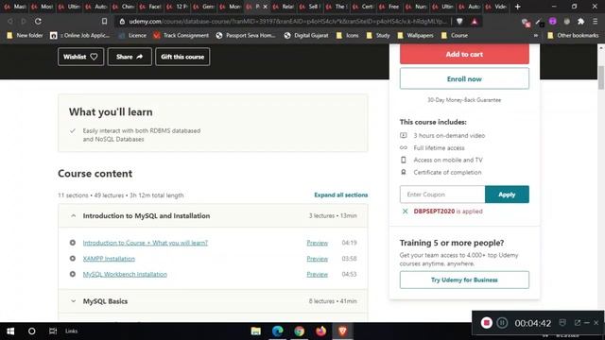Open MySQL Workbench Installation lecture link
Image resolution: width=605 pixels, height=340 pixels.
[125, 275]
